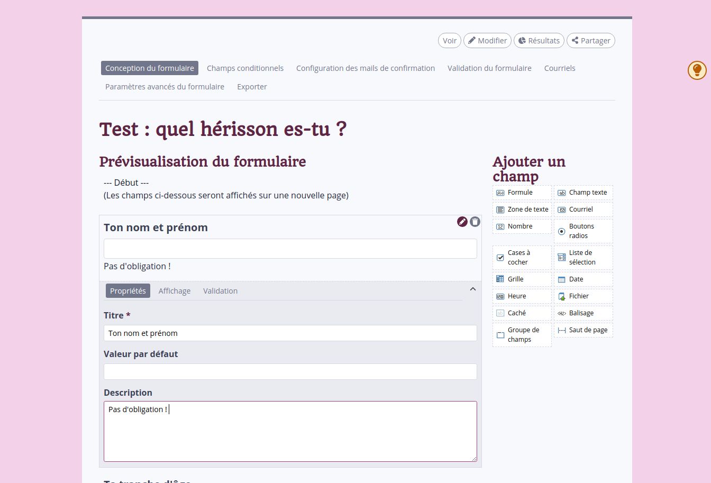Image resolution: width=711 pixels, height=483 pixels.
Task: Switch to the "Champs conditionnels" tab
Action: click(245, 68)
